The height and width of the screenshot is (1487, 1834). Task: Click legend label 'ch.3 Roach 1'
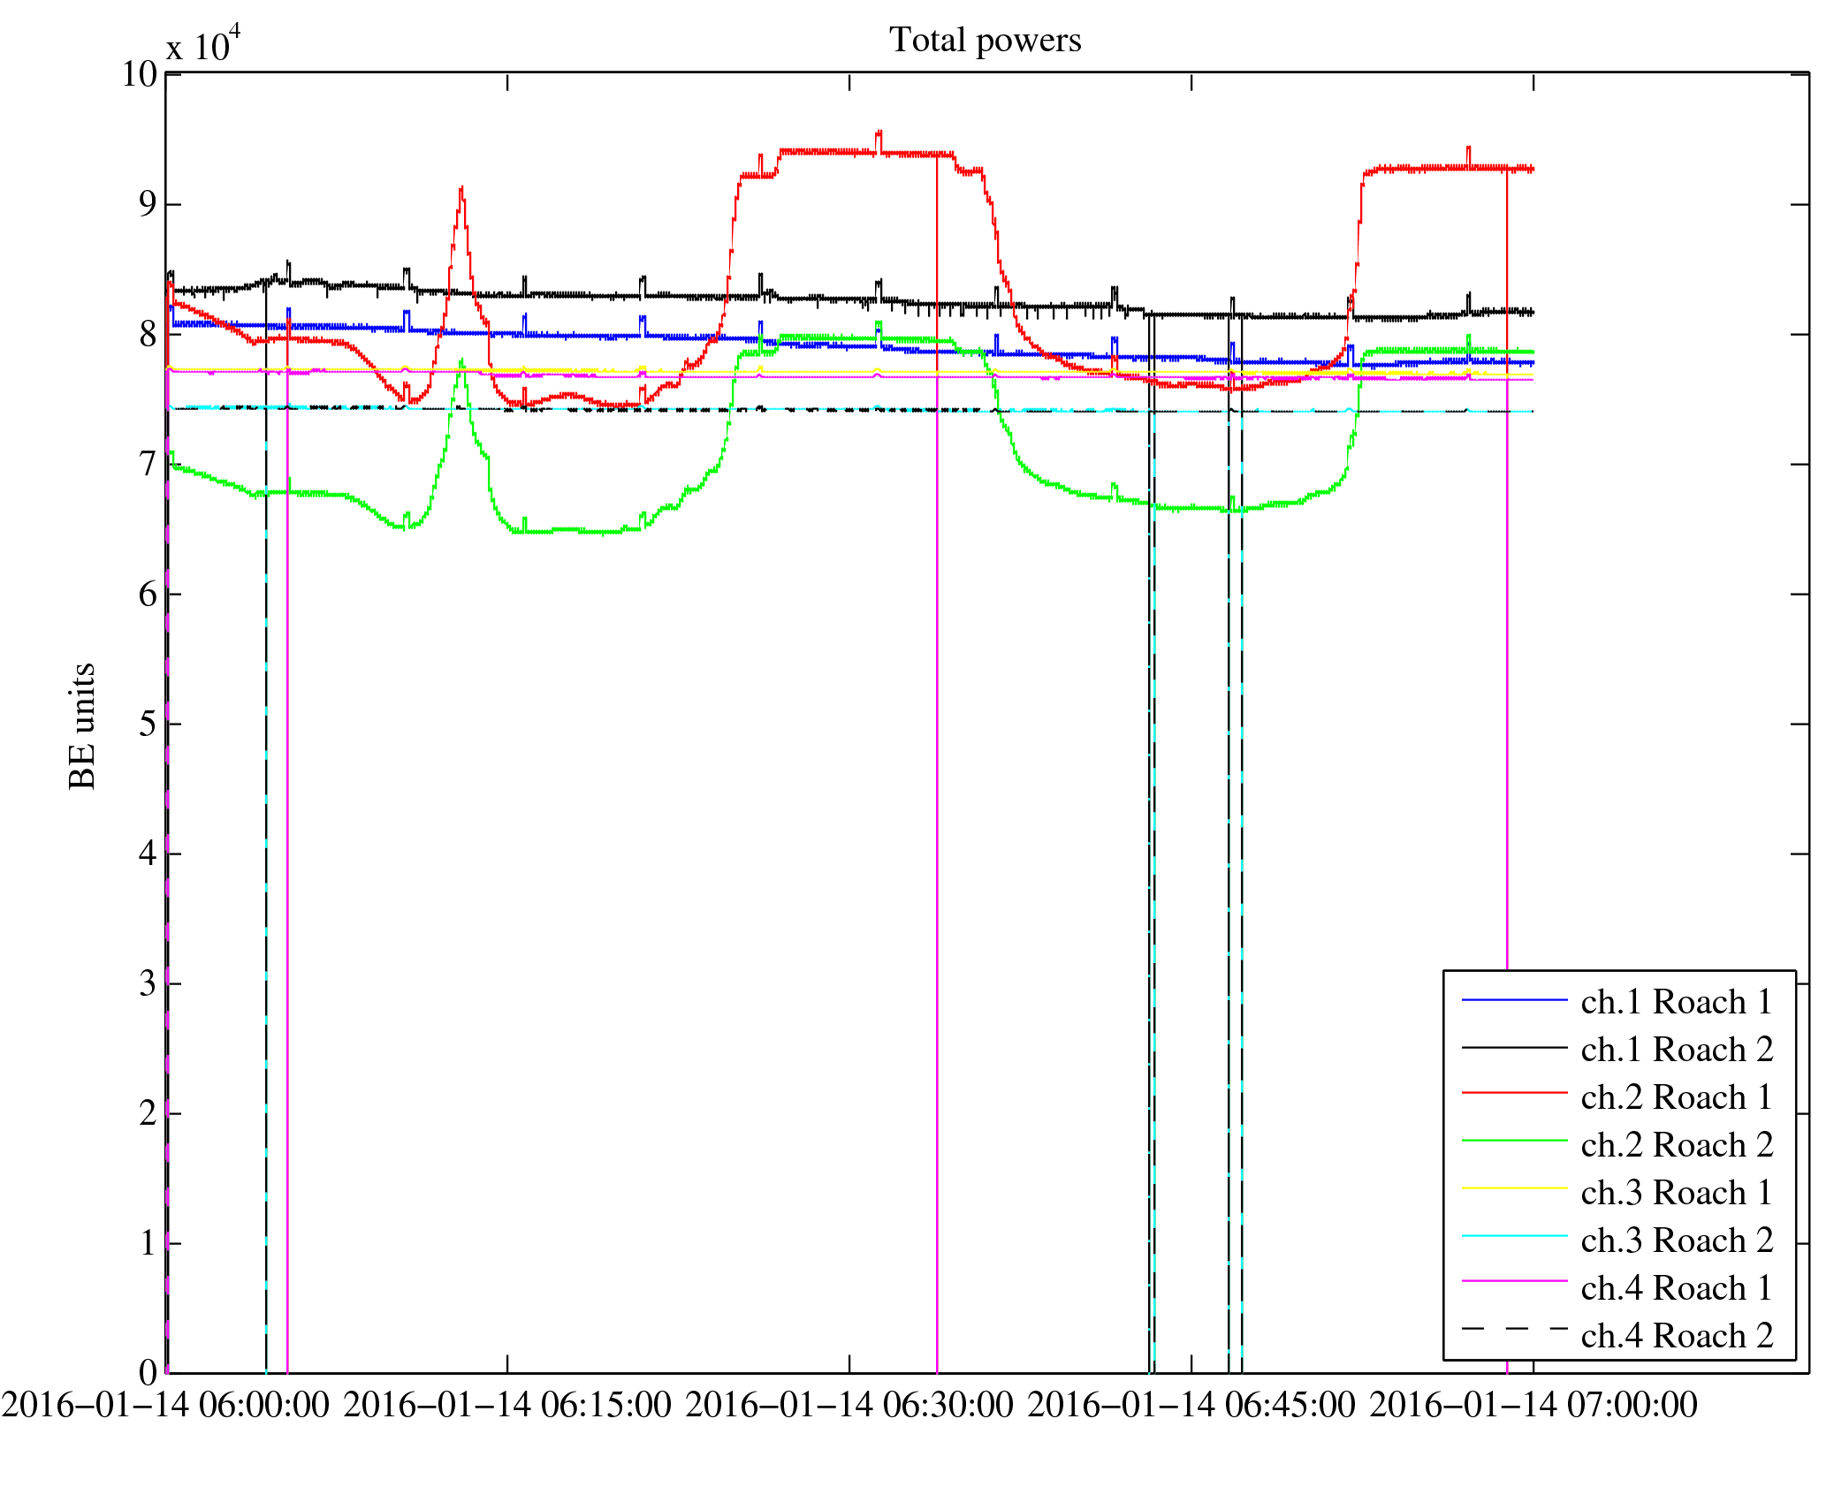pyautogui.click(x=1677, y=1193)
